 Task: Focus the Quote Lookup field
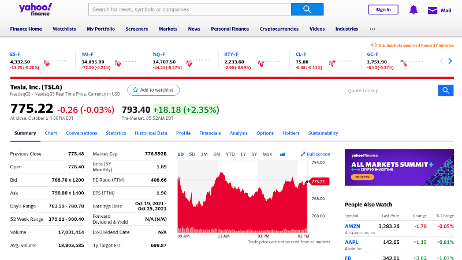(x=392, y=91)
